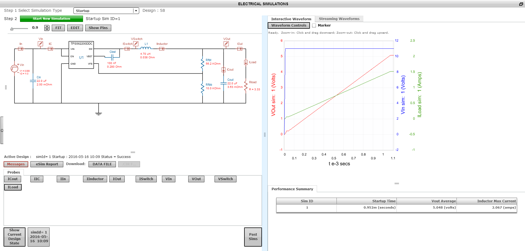
Task: Open Past Sims
Action: click(x=253, y=237)
